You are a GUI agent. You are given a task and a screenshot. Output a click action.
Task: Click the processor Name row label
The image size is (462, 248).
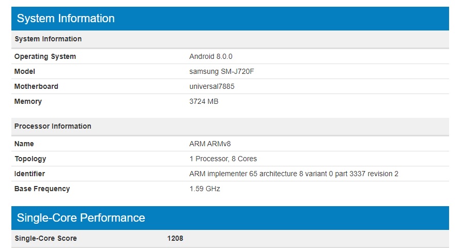tap(24, 144)
